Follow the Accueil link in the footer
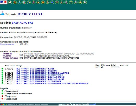136x106 pixels. click(93, 104)
